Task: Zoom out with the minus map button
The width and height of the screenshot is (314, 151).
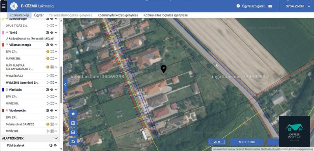Action: [73, 132]
